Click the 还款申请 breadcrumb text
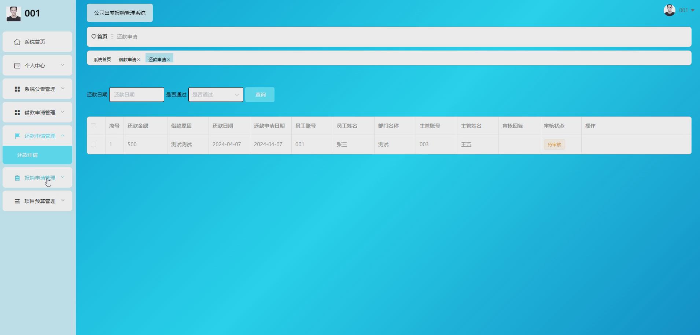The height and width of the screenshot is (335, 700). [127, 37]
